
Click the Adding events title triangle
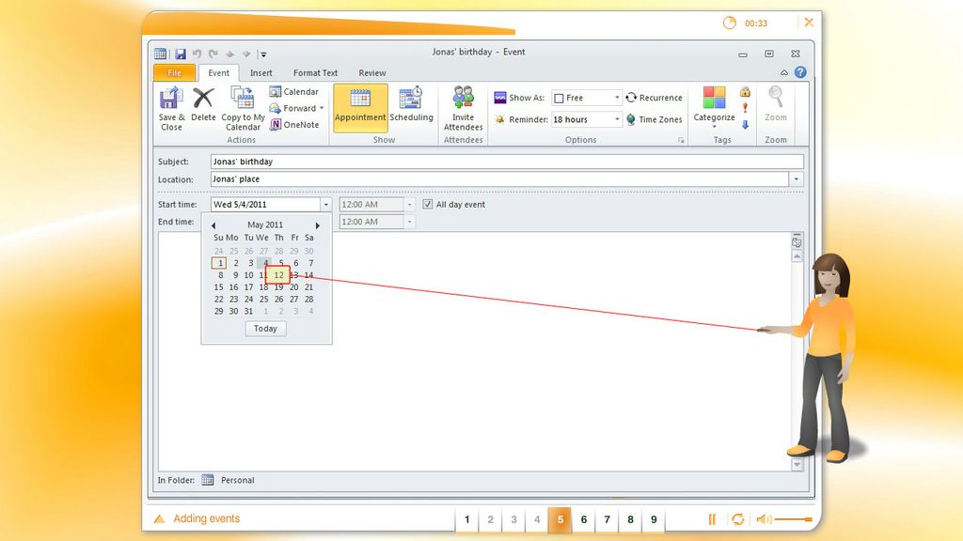pos(159,518)
